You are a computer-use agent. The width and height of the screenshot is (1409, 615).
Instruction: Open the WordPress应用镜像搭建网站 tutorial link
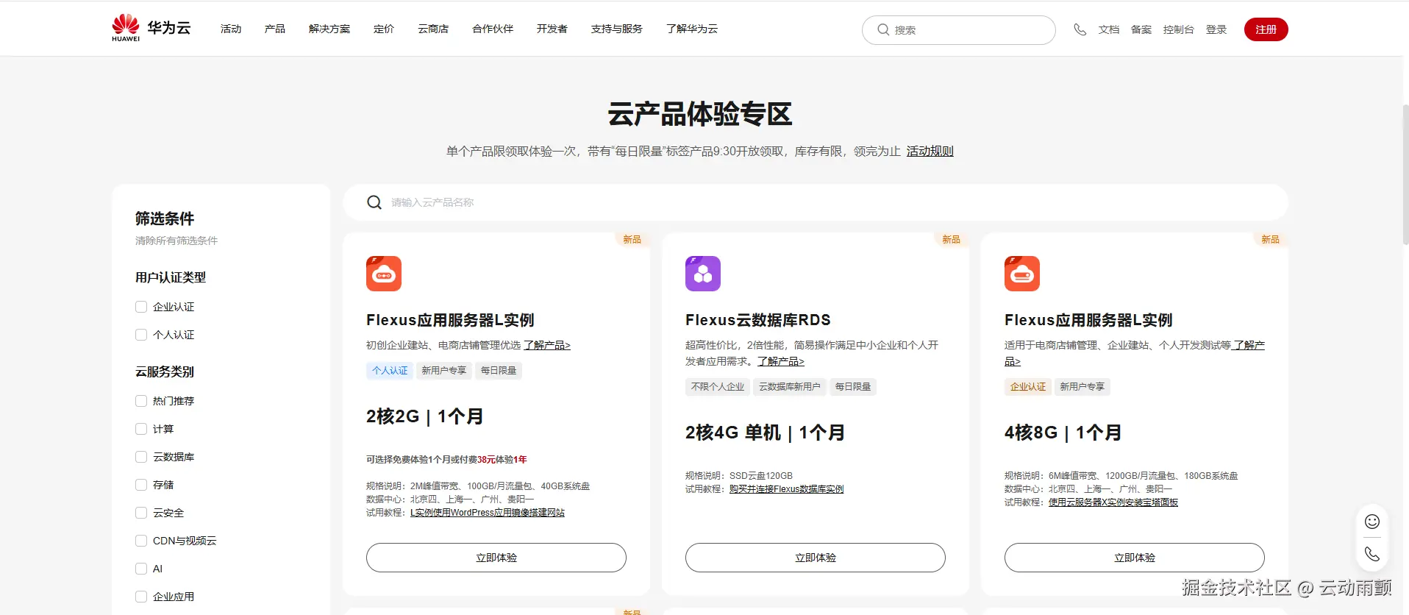(488, 513)
